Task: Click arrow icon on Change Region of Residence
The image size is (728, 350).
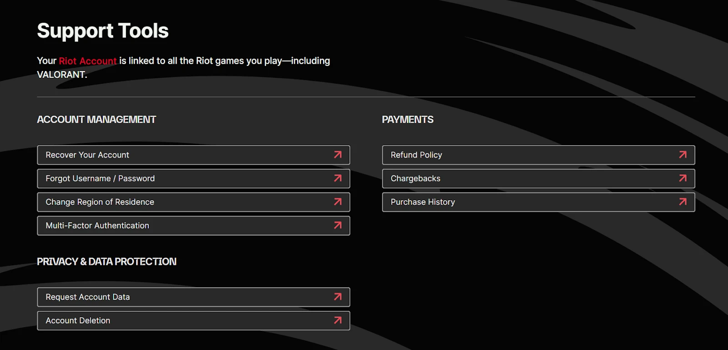Action: pos(338,202)
